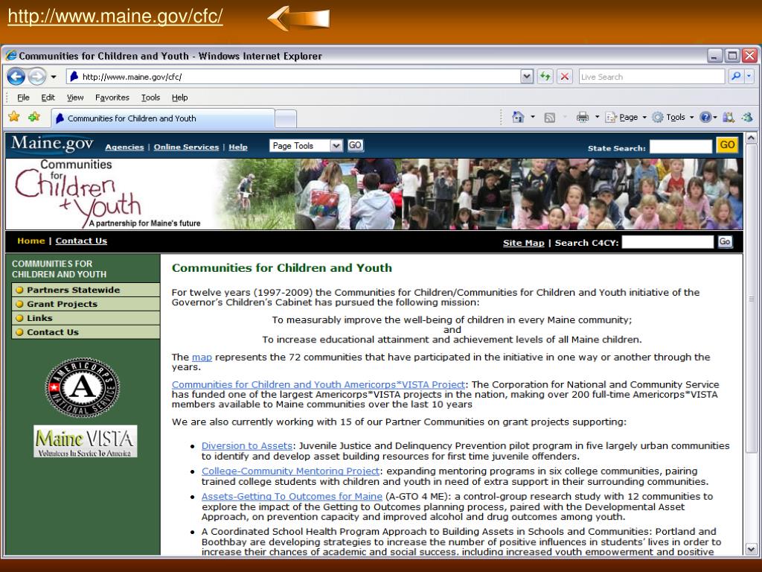The width and height of the screenshot is (762, 572).
Task: Open the Site Map link
Action: pyautogui.click(x=523, y=243)
